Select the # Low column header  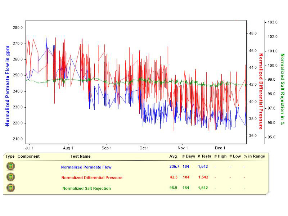coord(235,156)
